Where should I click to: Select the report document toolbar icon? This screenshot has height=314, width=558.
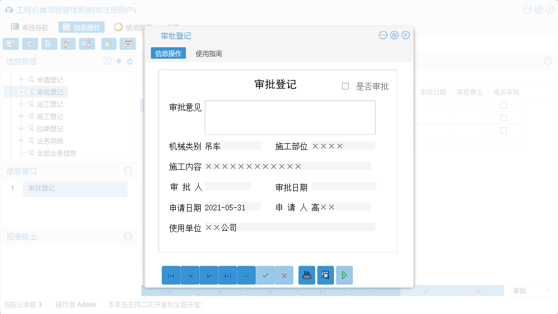pyautogui.click(x=48, y=44)
